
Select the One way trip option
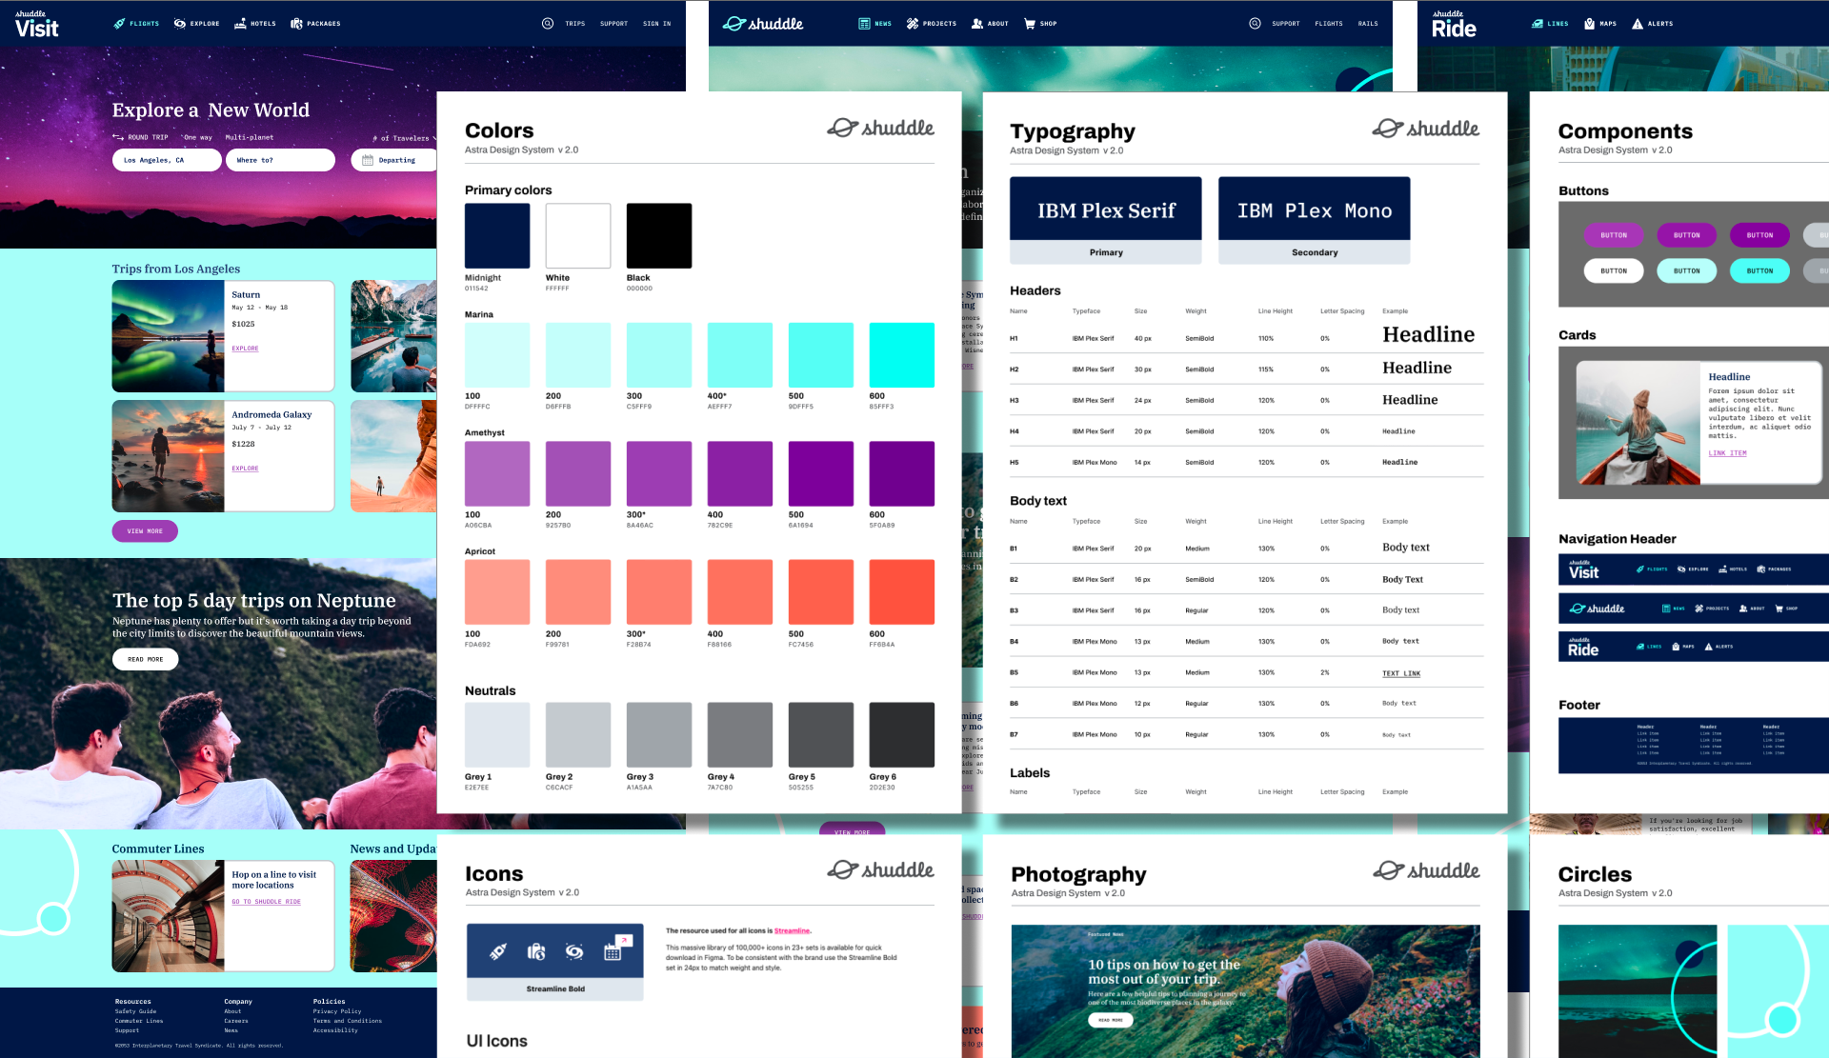[x=197, y=137]
